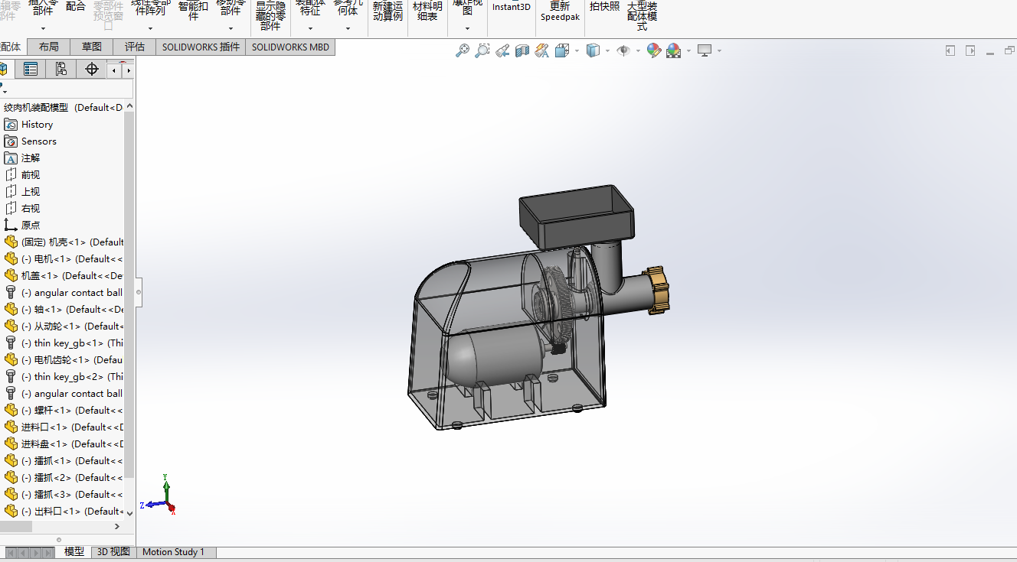
Task: Toggle Instant3D in the toolbar
Action: pos(511,7)
